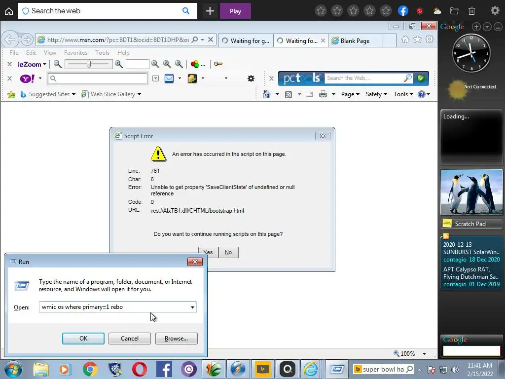Open the Edit menu
Screen dimensions: 505x379
coord(31,52)
